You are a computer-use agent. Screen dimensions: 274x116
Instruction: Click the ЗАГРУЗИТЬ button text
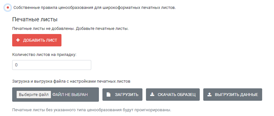tap(127, 95)
